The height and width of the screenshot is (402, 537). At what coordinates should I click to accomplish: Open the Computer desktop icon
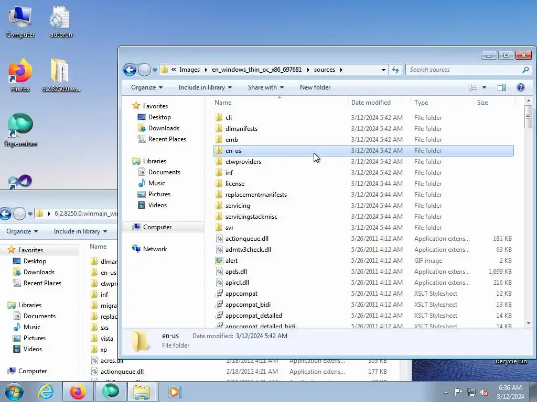(x=20, y=21)
